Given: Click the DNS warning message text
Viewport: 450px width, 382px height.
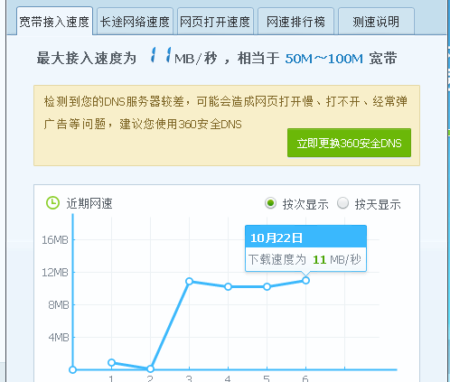Looking at the screenshot, I should click(225, 113).
